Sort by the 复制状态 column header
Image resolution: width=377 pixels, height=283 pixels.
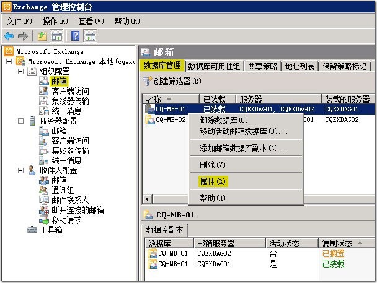point(346,243)
